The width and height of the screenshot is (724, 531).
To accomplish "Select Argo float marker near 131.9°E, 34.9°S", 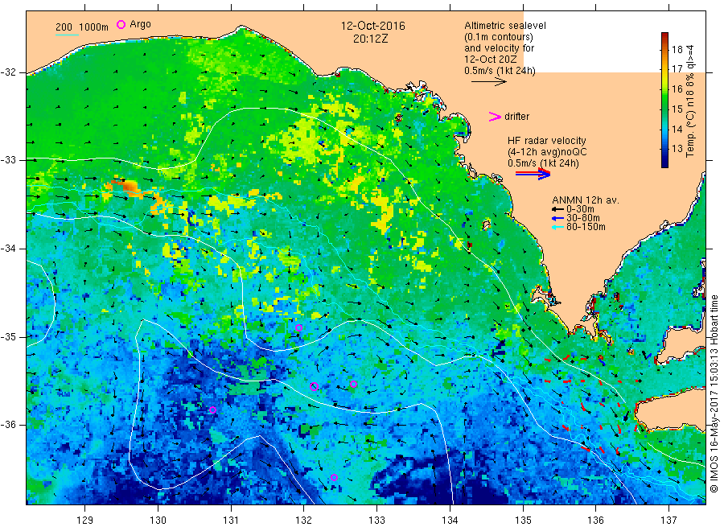I will coord(298,327).
